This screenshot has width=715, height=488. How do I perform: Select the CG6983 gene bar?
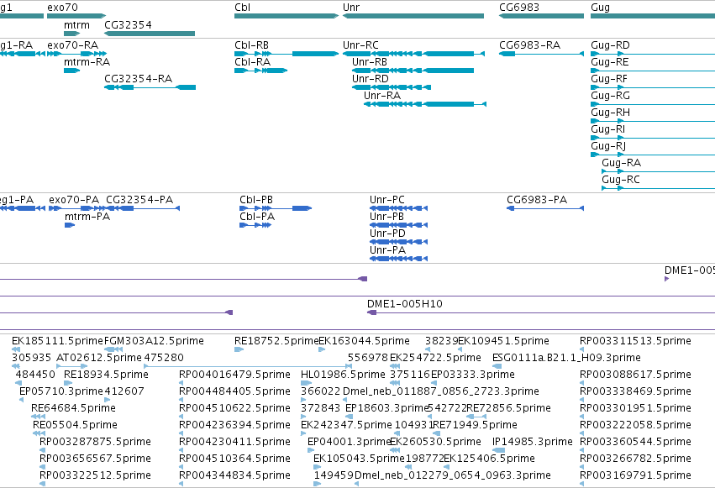(541, 16)
